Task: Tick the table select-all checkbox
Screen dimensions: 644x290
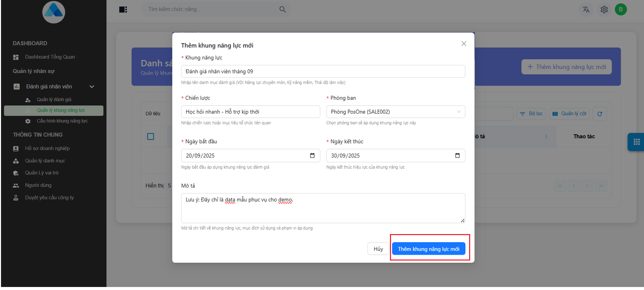Action: click(x=151, y=137)
